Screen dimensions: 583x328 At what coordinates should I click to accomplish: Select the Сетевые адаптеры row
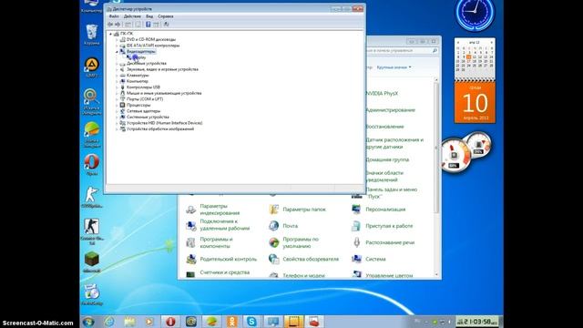pos(143,111)
